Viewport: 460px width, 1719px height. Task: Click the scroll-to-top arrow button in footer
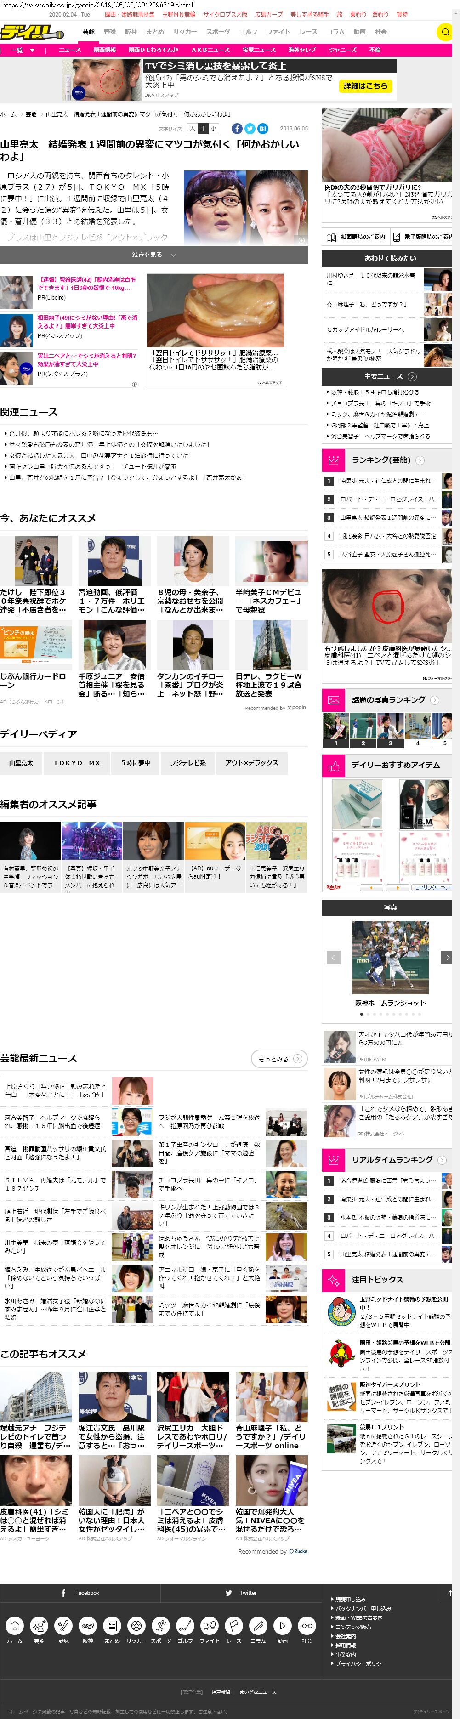pos(447,1593)
